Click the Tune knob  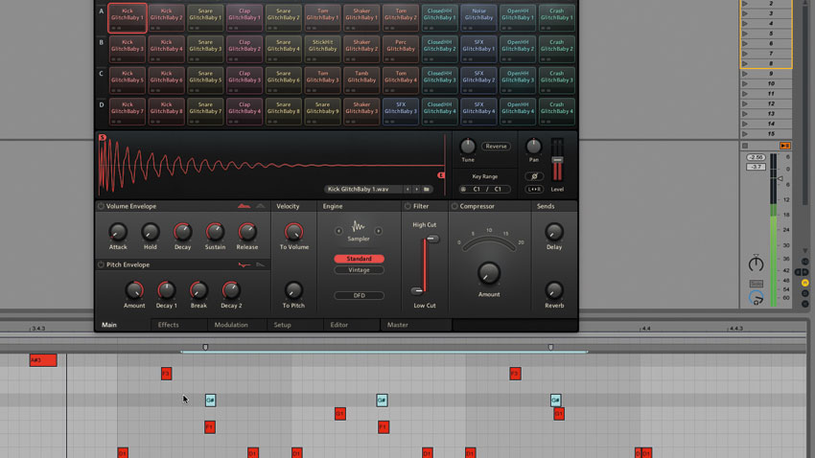(468, 147)
